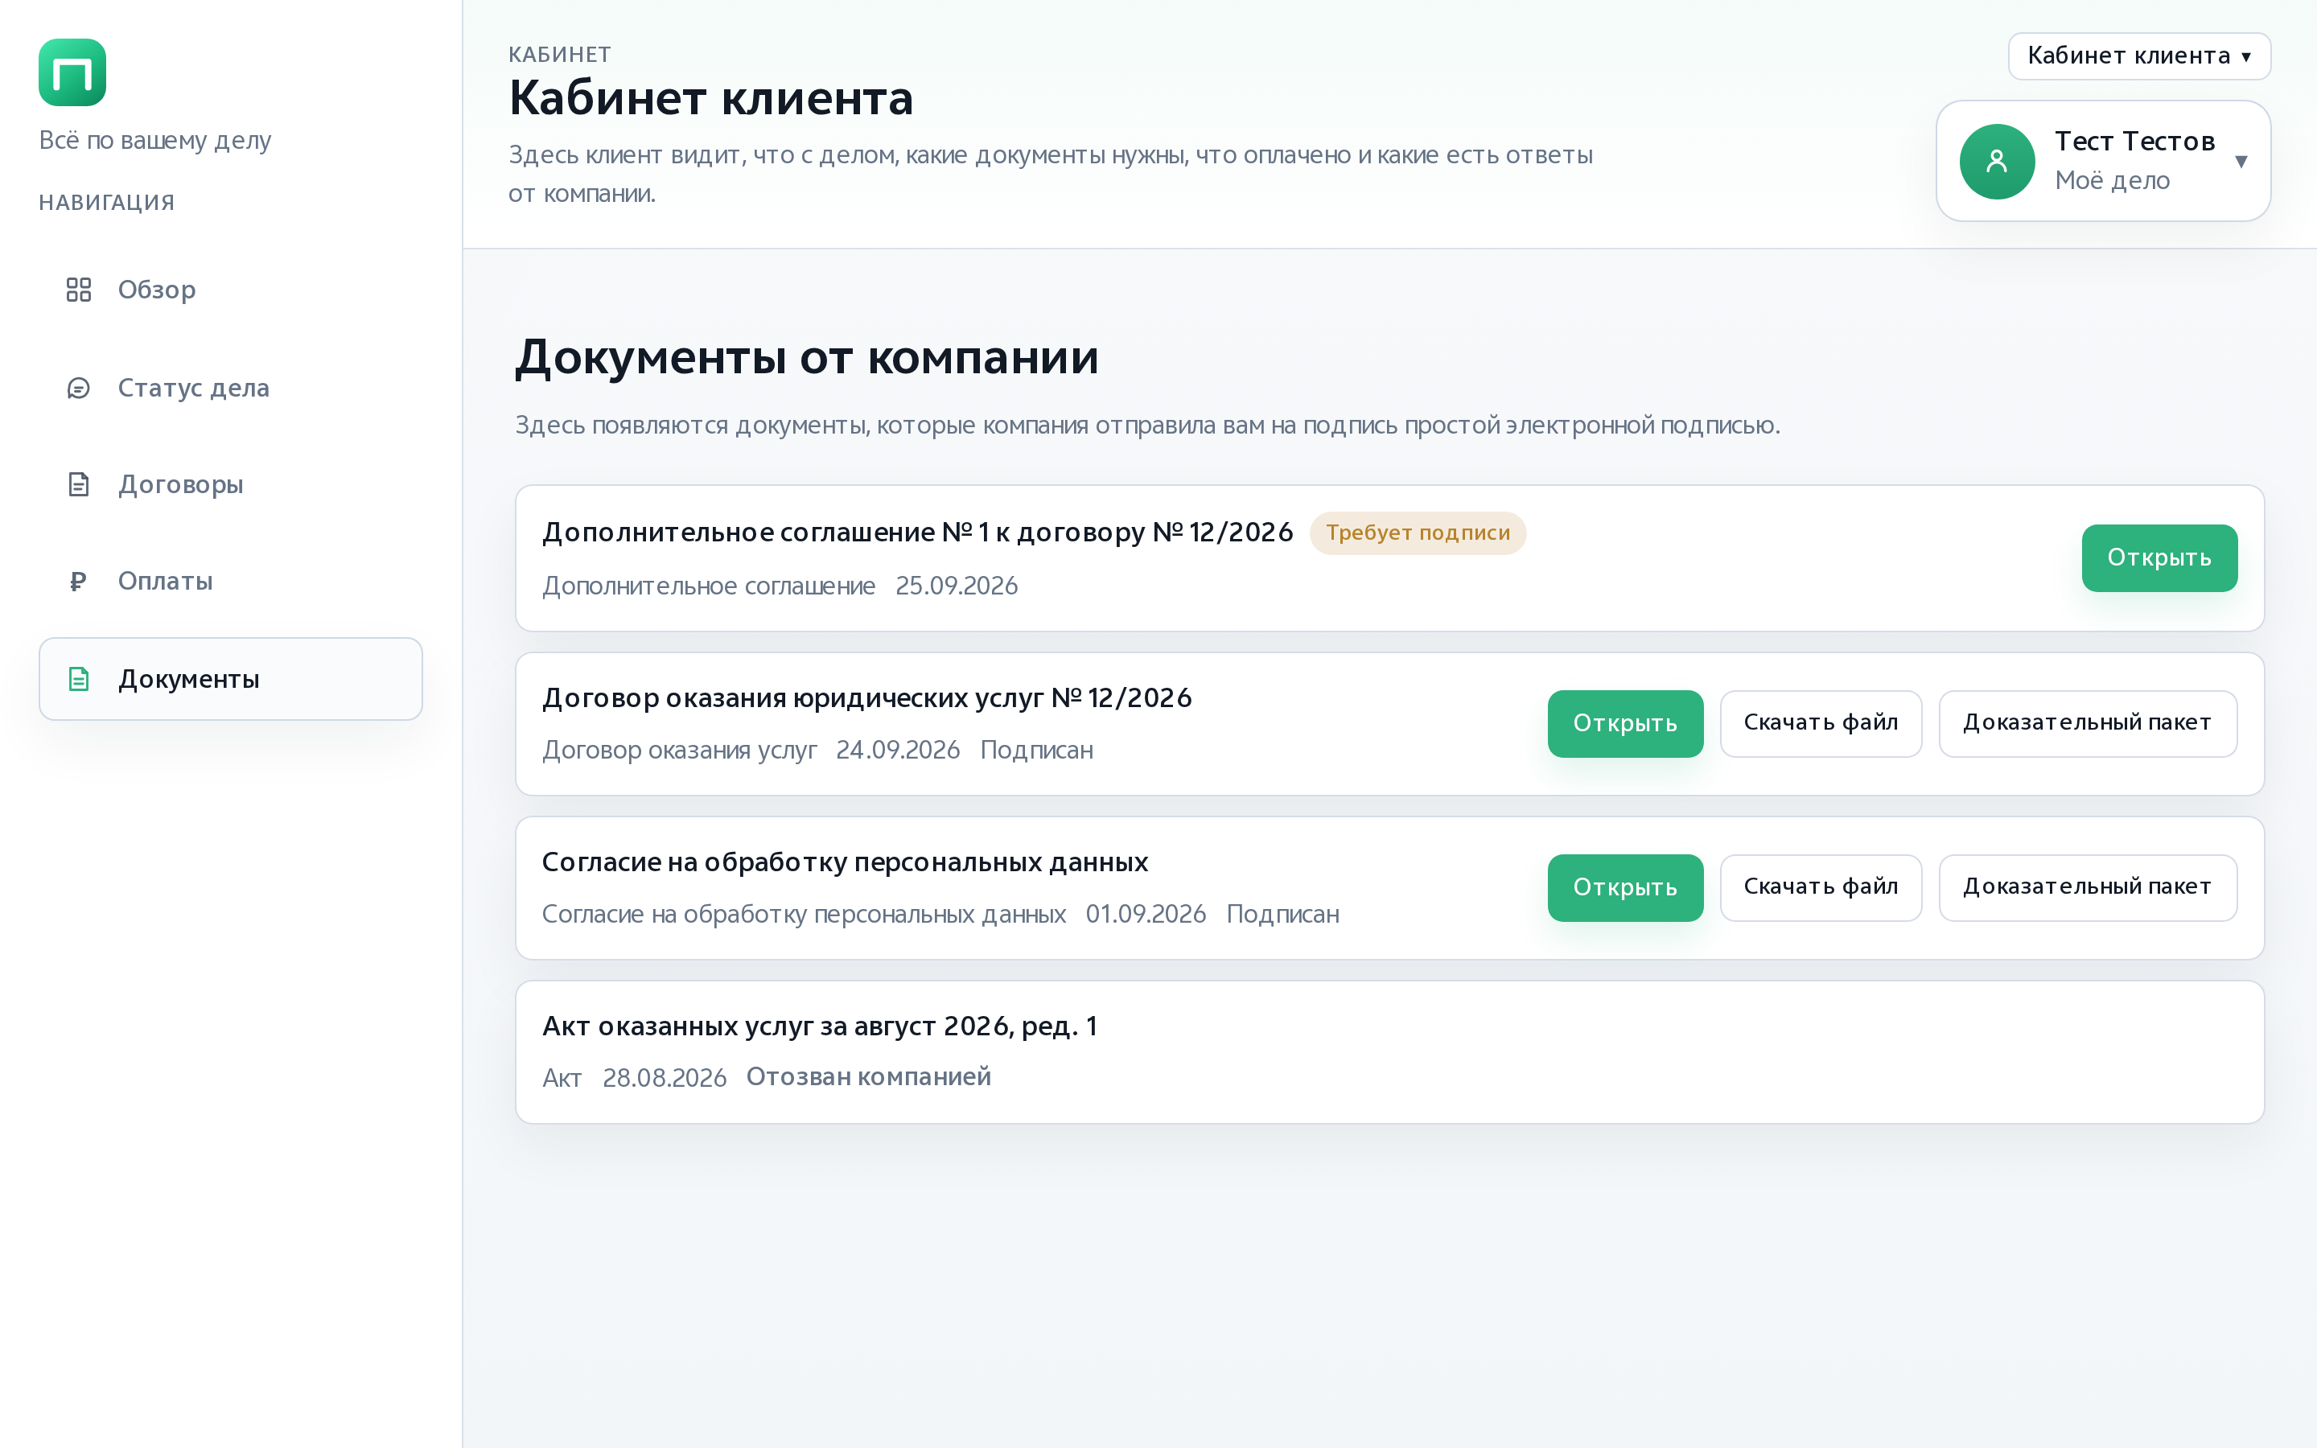Image resolution: width=2317 pixels, height=1448 pixels.
Task: Click Подписан status on Договор row
Action: coord(1037,750)
